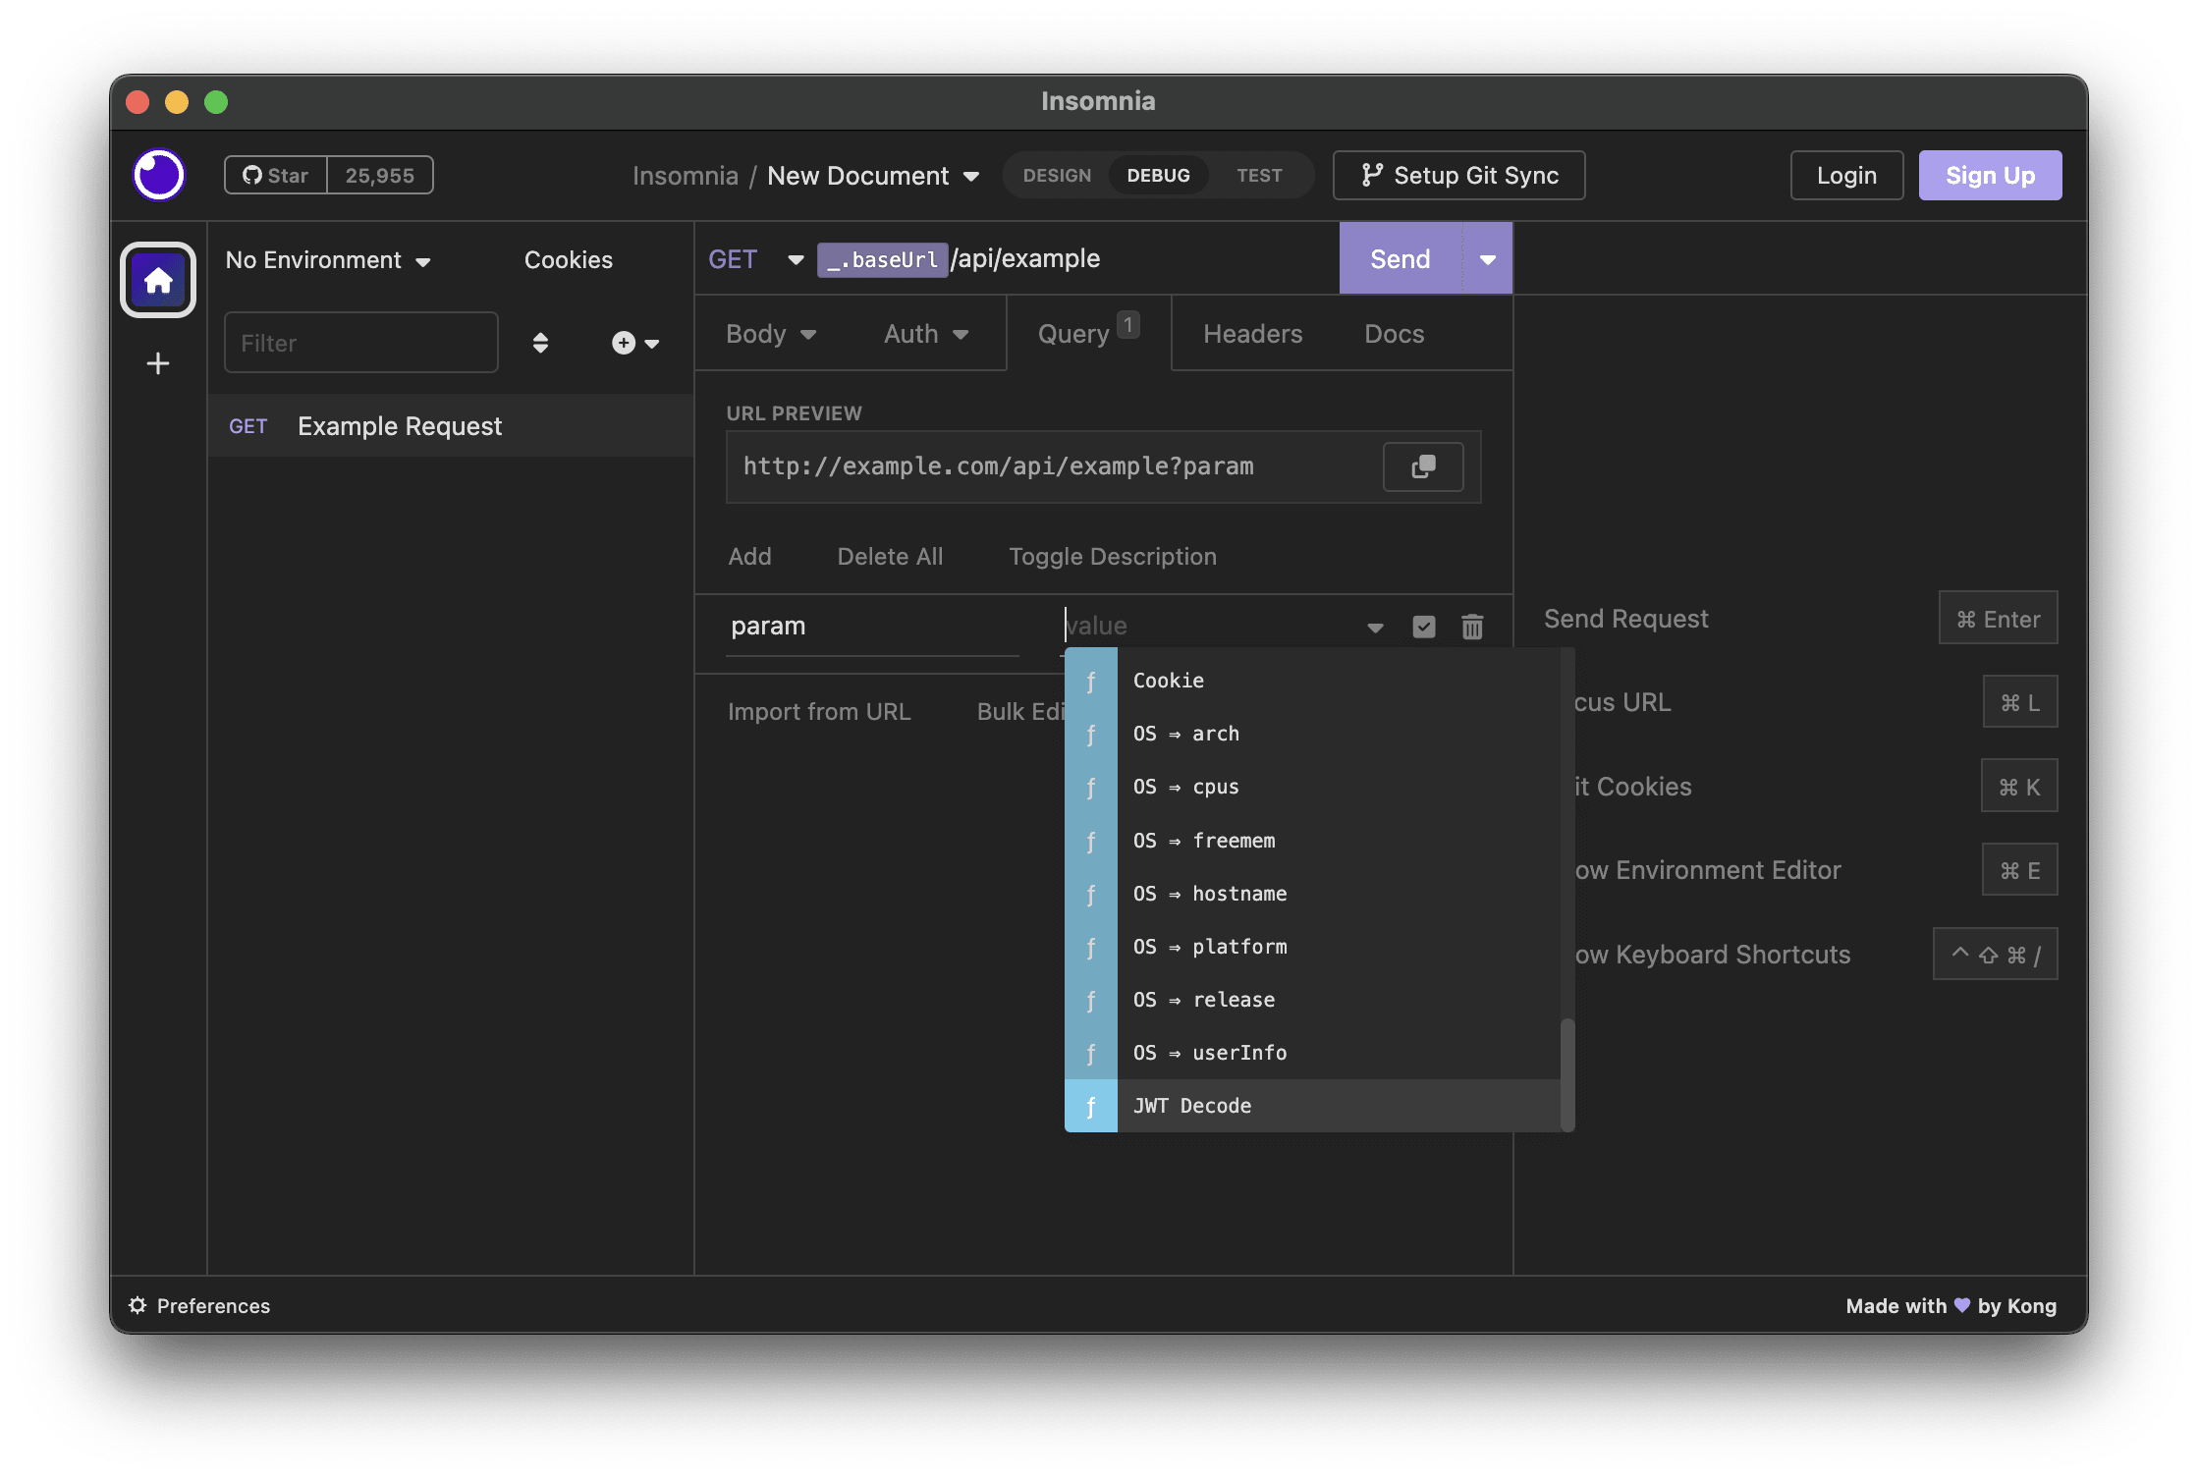Image resolution: width=2198 pixels, height=1479 pixels.
Task: Select JWT Decode from autocomplete list
Action: click(x=1312, y=1106)
